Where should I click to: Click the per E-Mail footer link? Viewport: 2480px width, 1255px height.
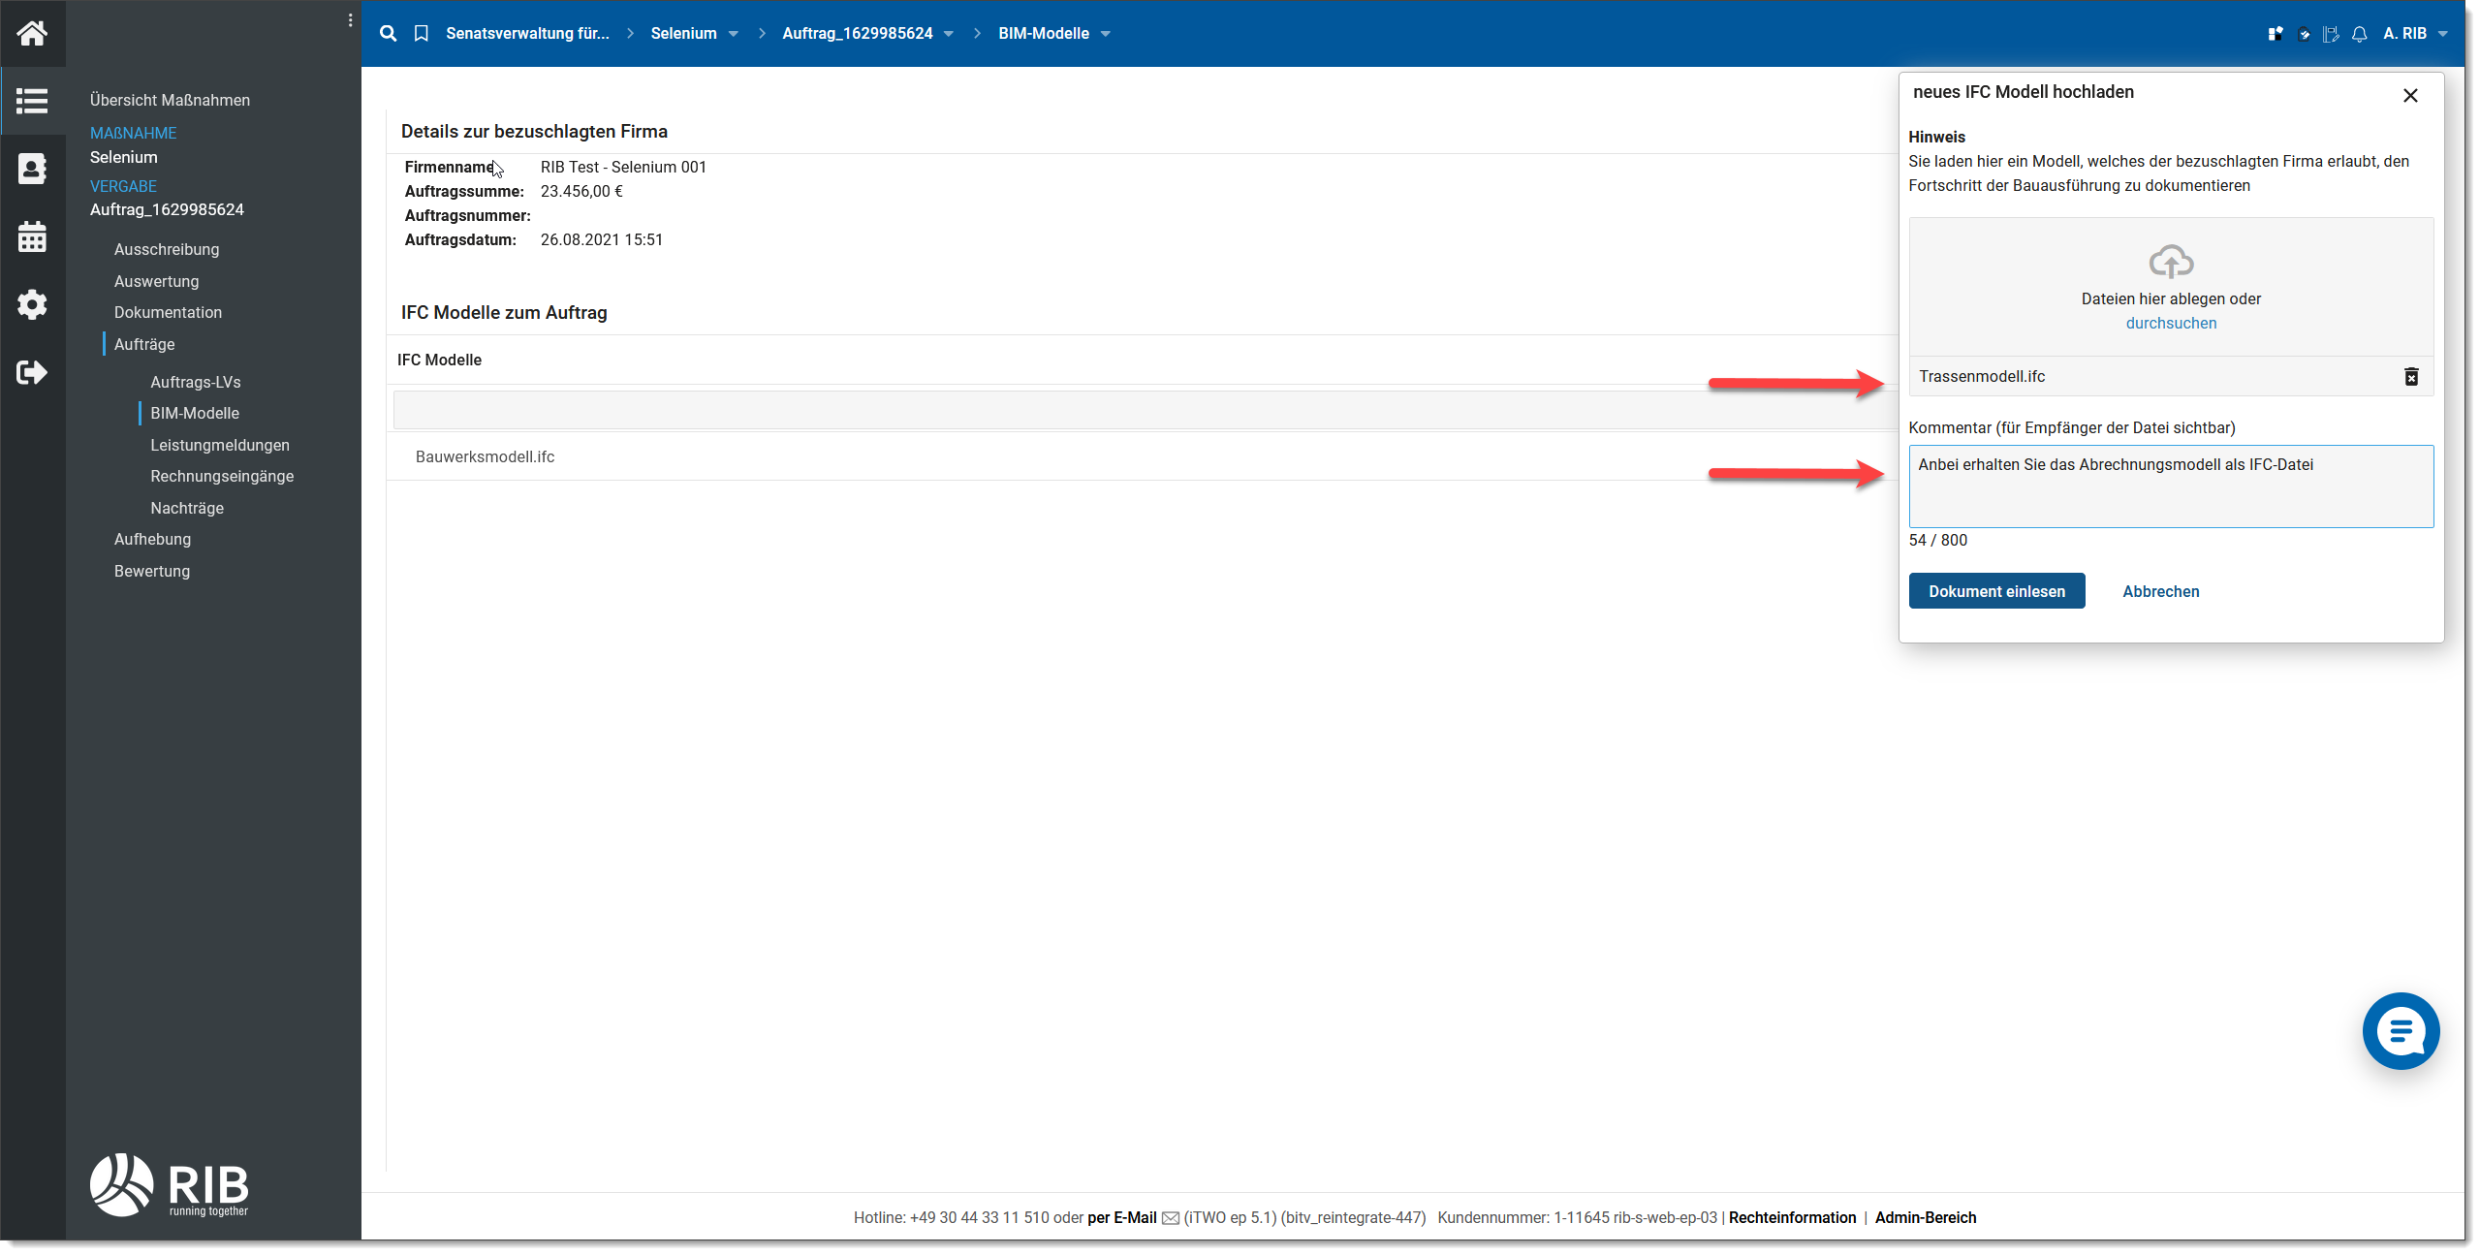coord(1121,1218)
